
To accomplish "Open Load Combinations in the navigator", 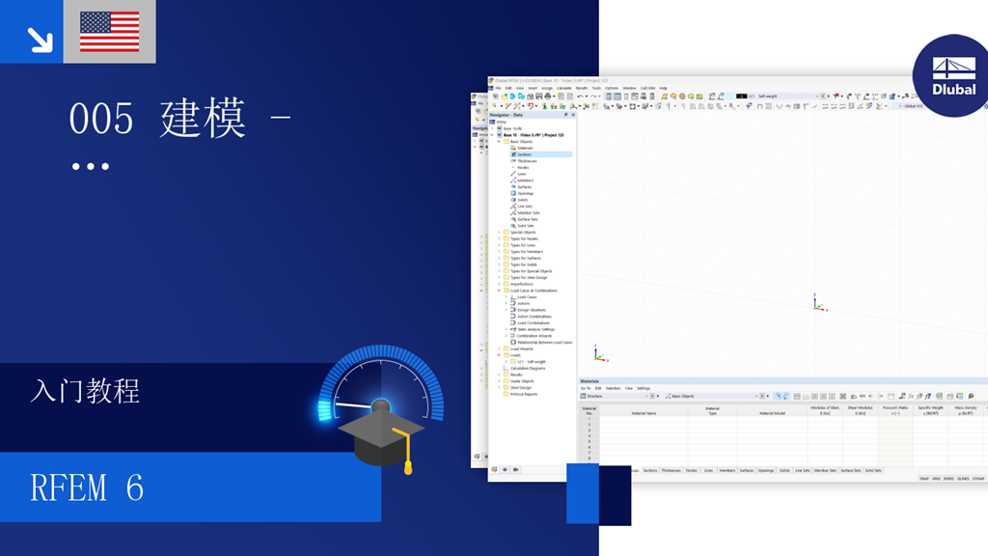I will click(x=534, y=322).
